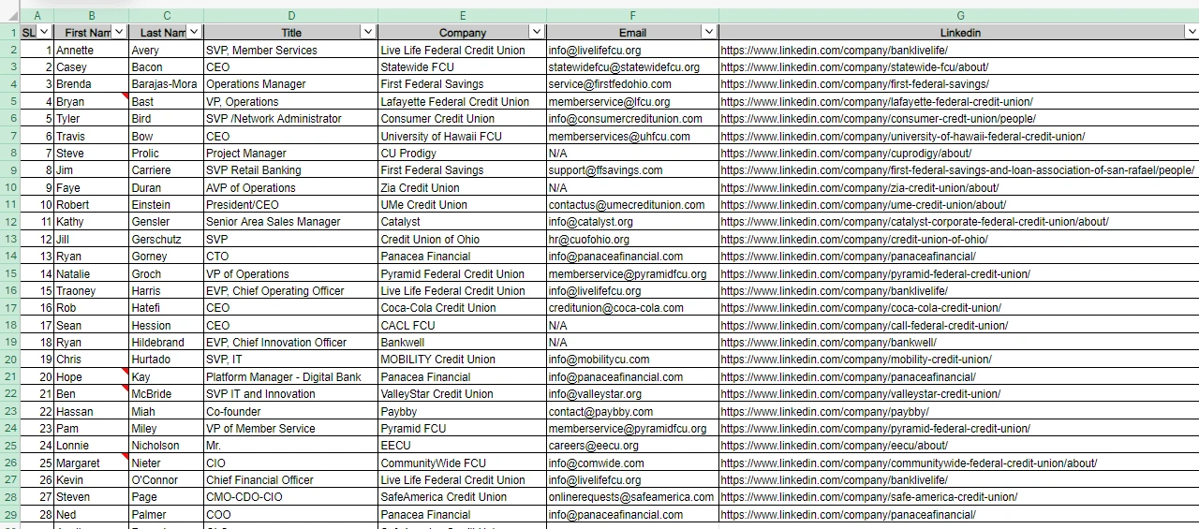Click the Title header cell

291,33
